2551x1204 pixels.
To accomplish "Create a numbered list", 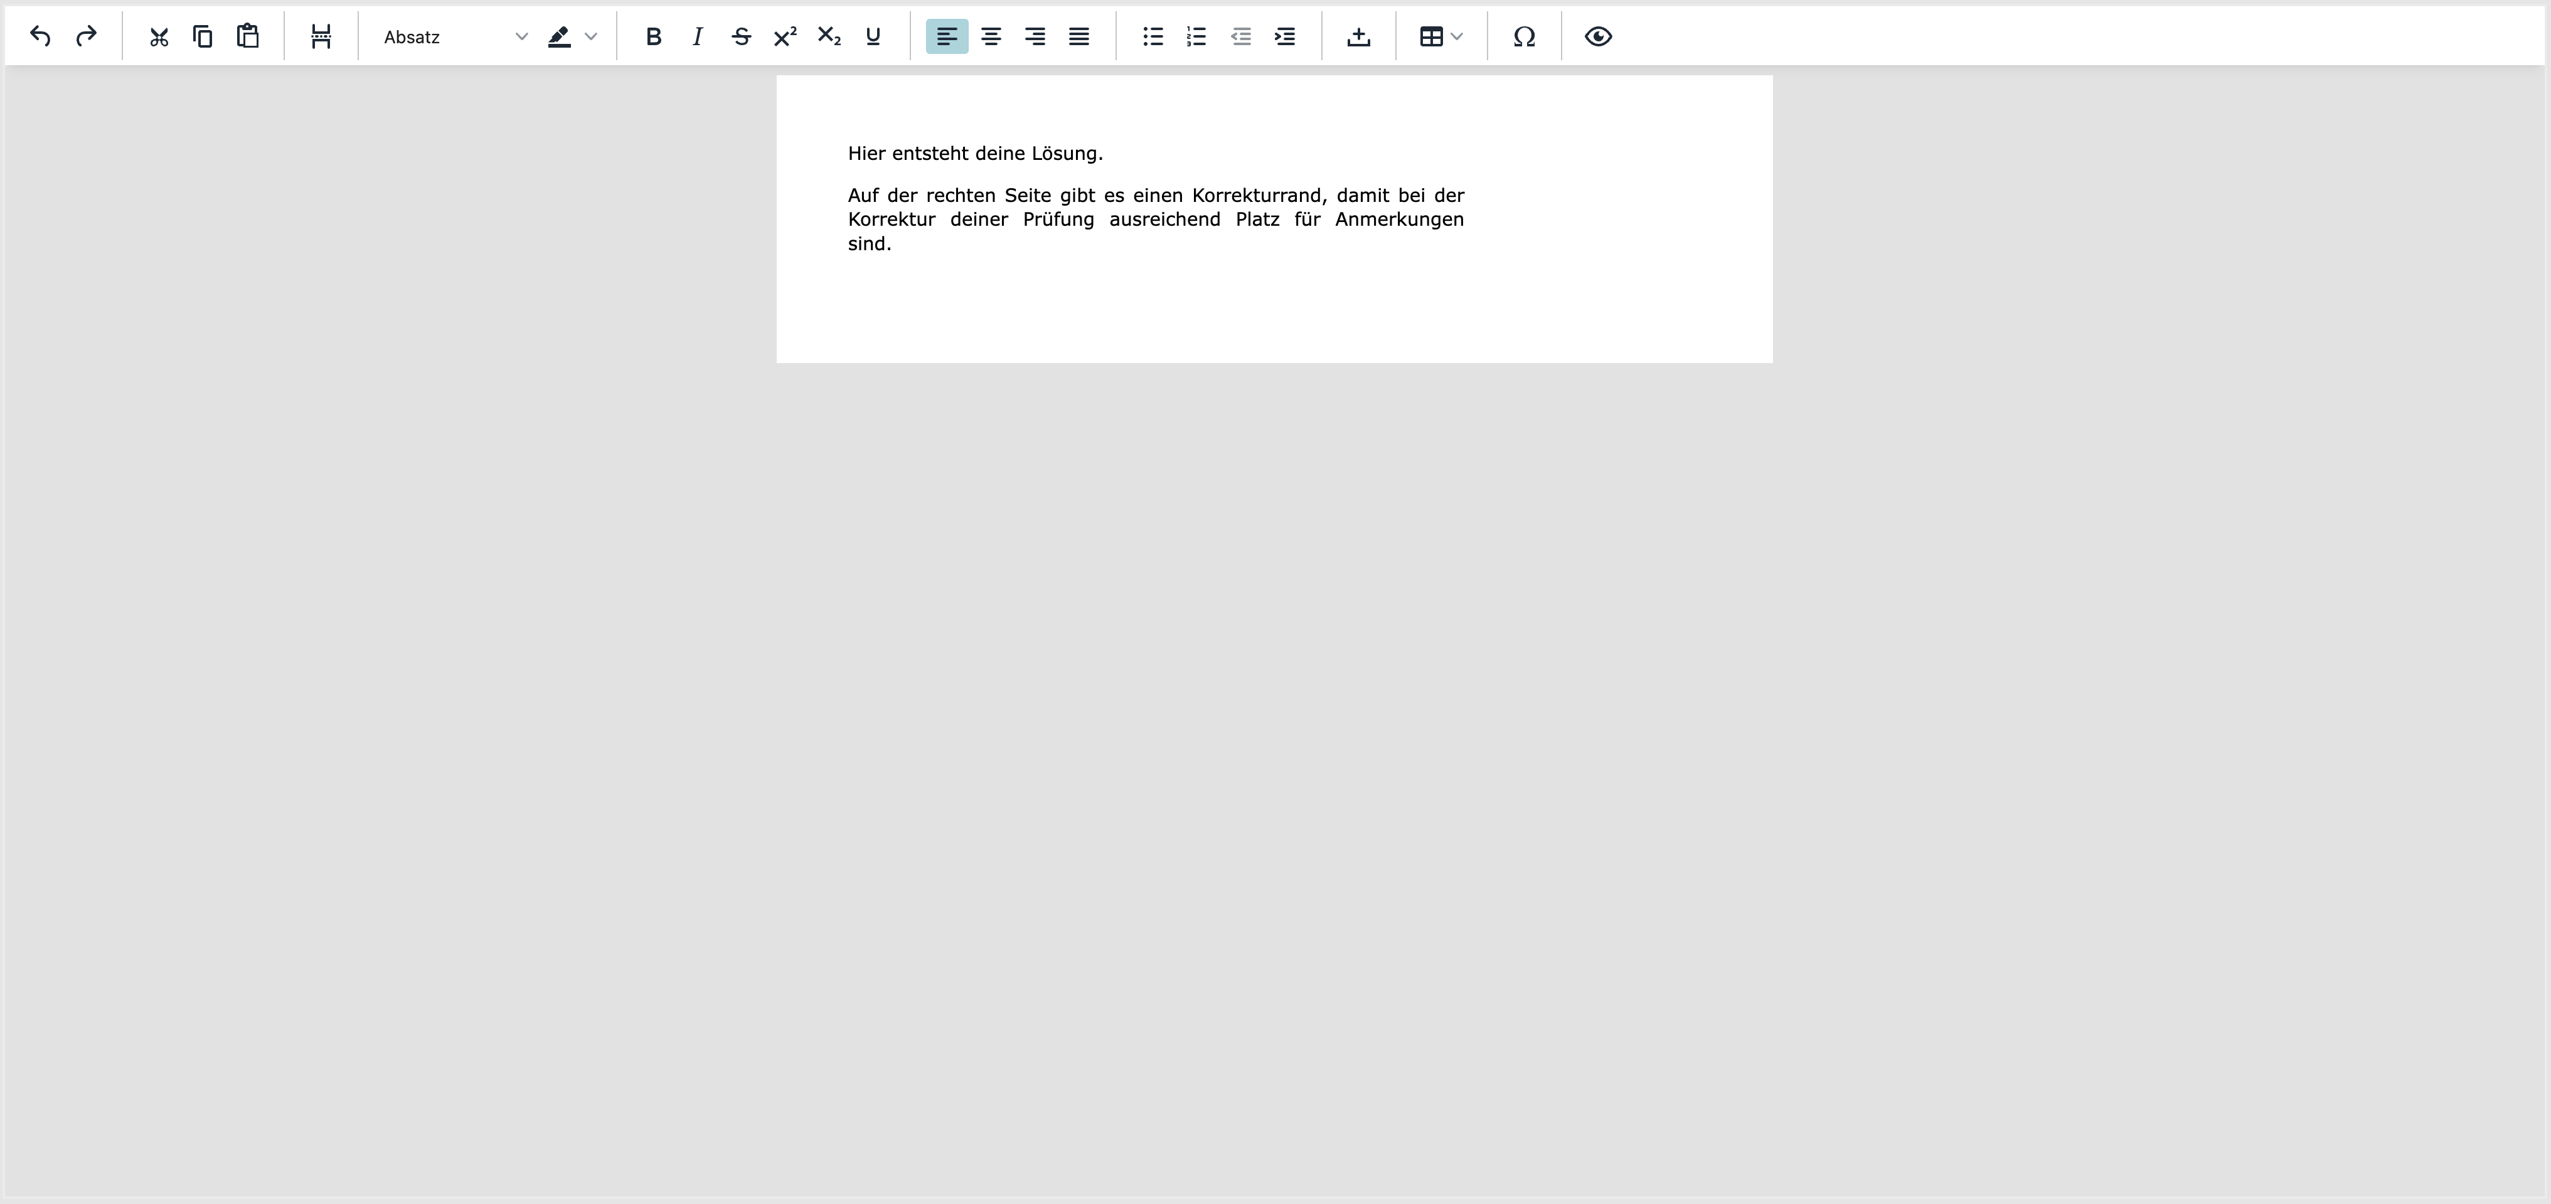I will pyautogui.click(x=1196, y=36).
